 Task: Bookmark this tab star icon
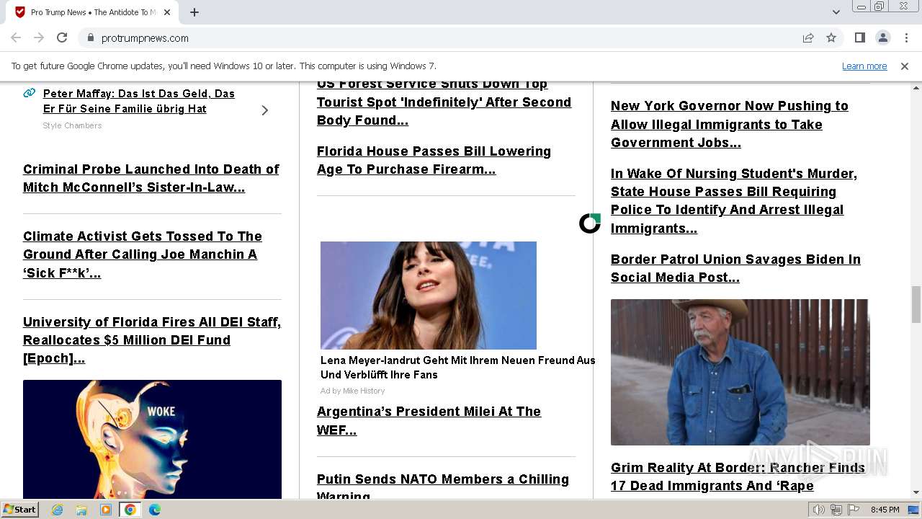point(831,37)
